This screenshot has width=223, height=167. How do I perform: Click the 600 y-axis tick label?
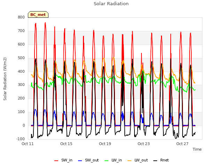(x=21, y=44)
